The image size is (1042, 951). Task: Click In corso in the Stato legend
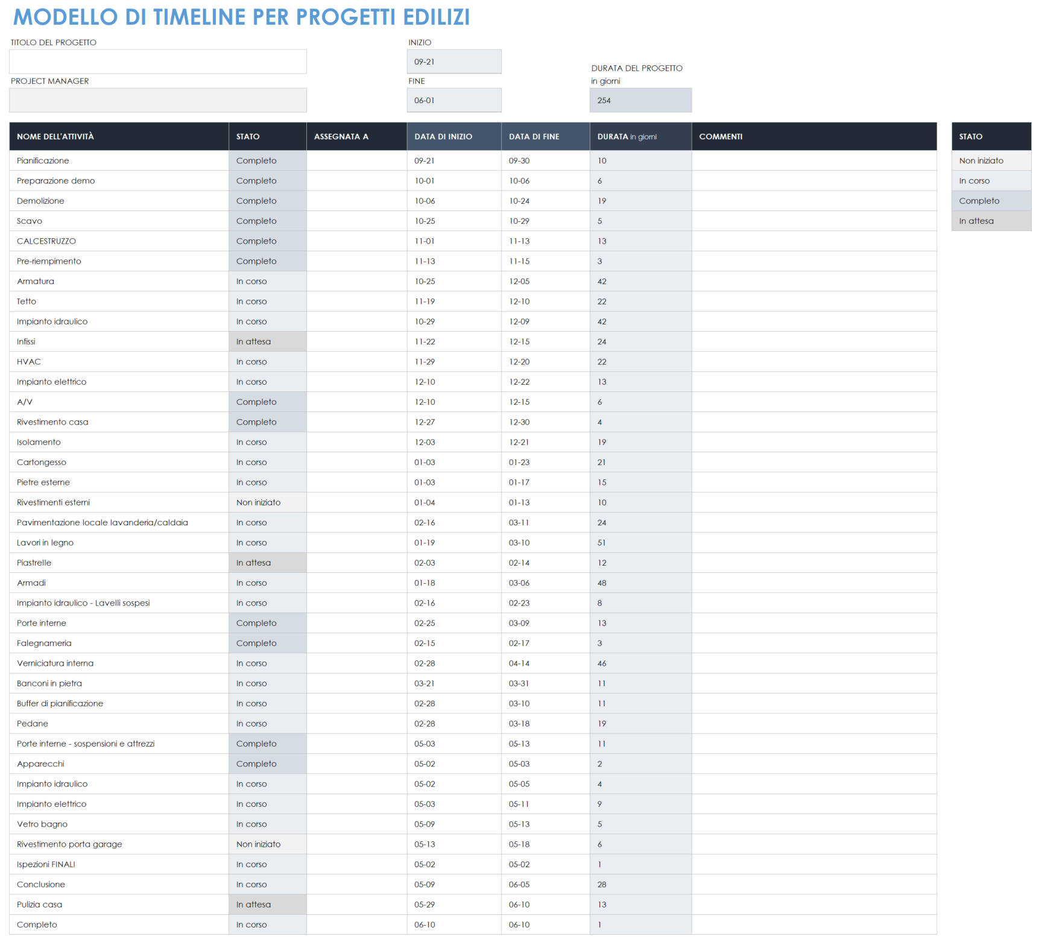point(991,180)
